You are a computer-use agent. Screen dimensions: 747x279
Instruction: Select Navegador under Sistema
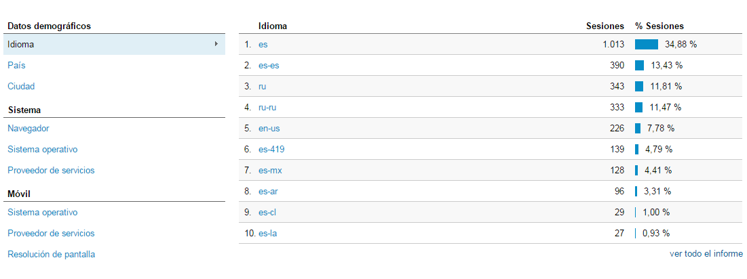(28, 128)
